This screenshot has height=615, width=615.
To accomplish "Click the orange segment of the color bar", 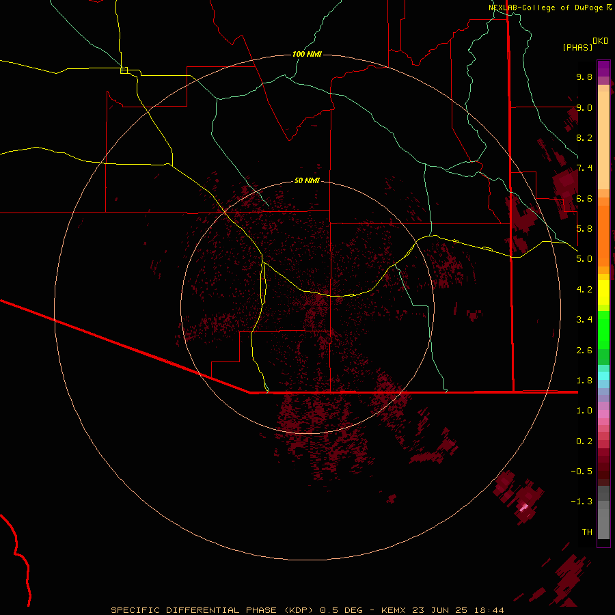I will click(x=603, y=235).
